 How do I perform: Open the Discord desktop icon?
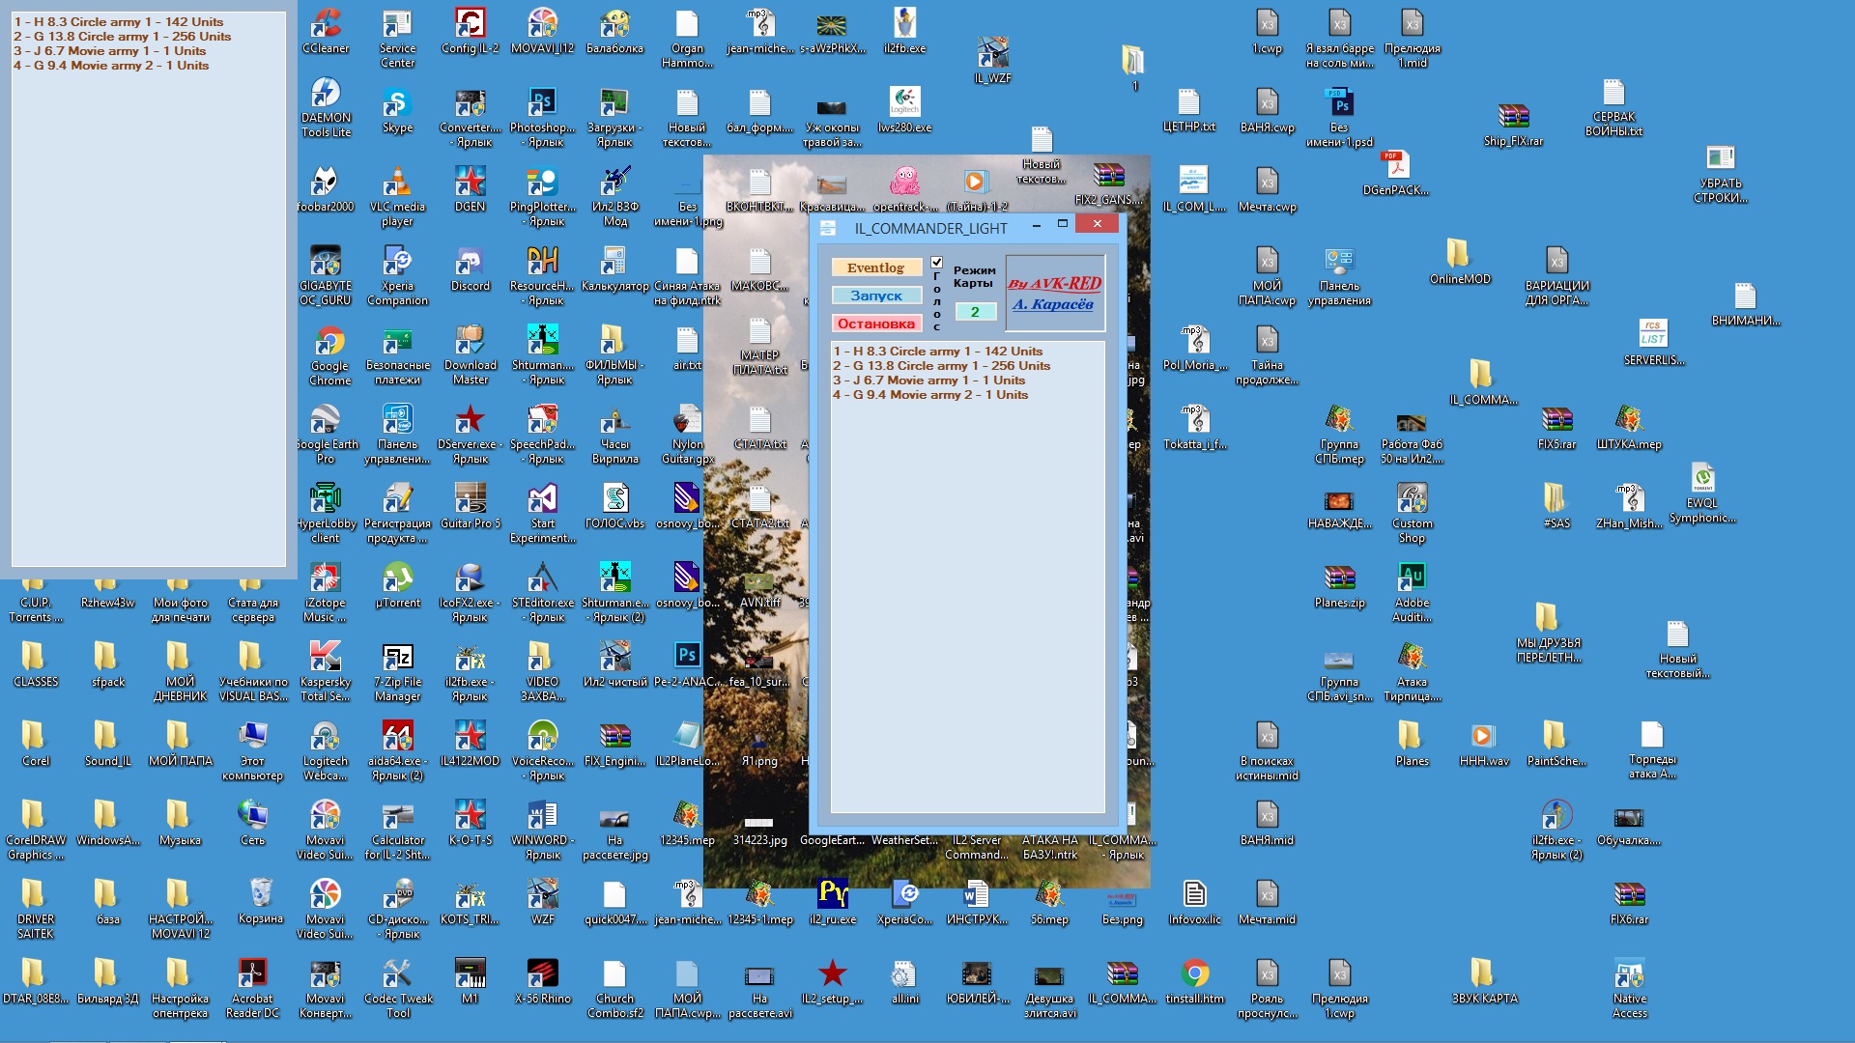tap(470, 263)
